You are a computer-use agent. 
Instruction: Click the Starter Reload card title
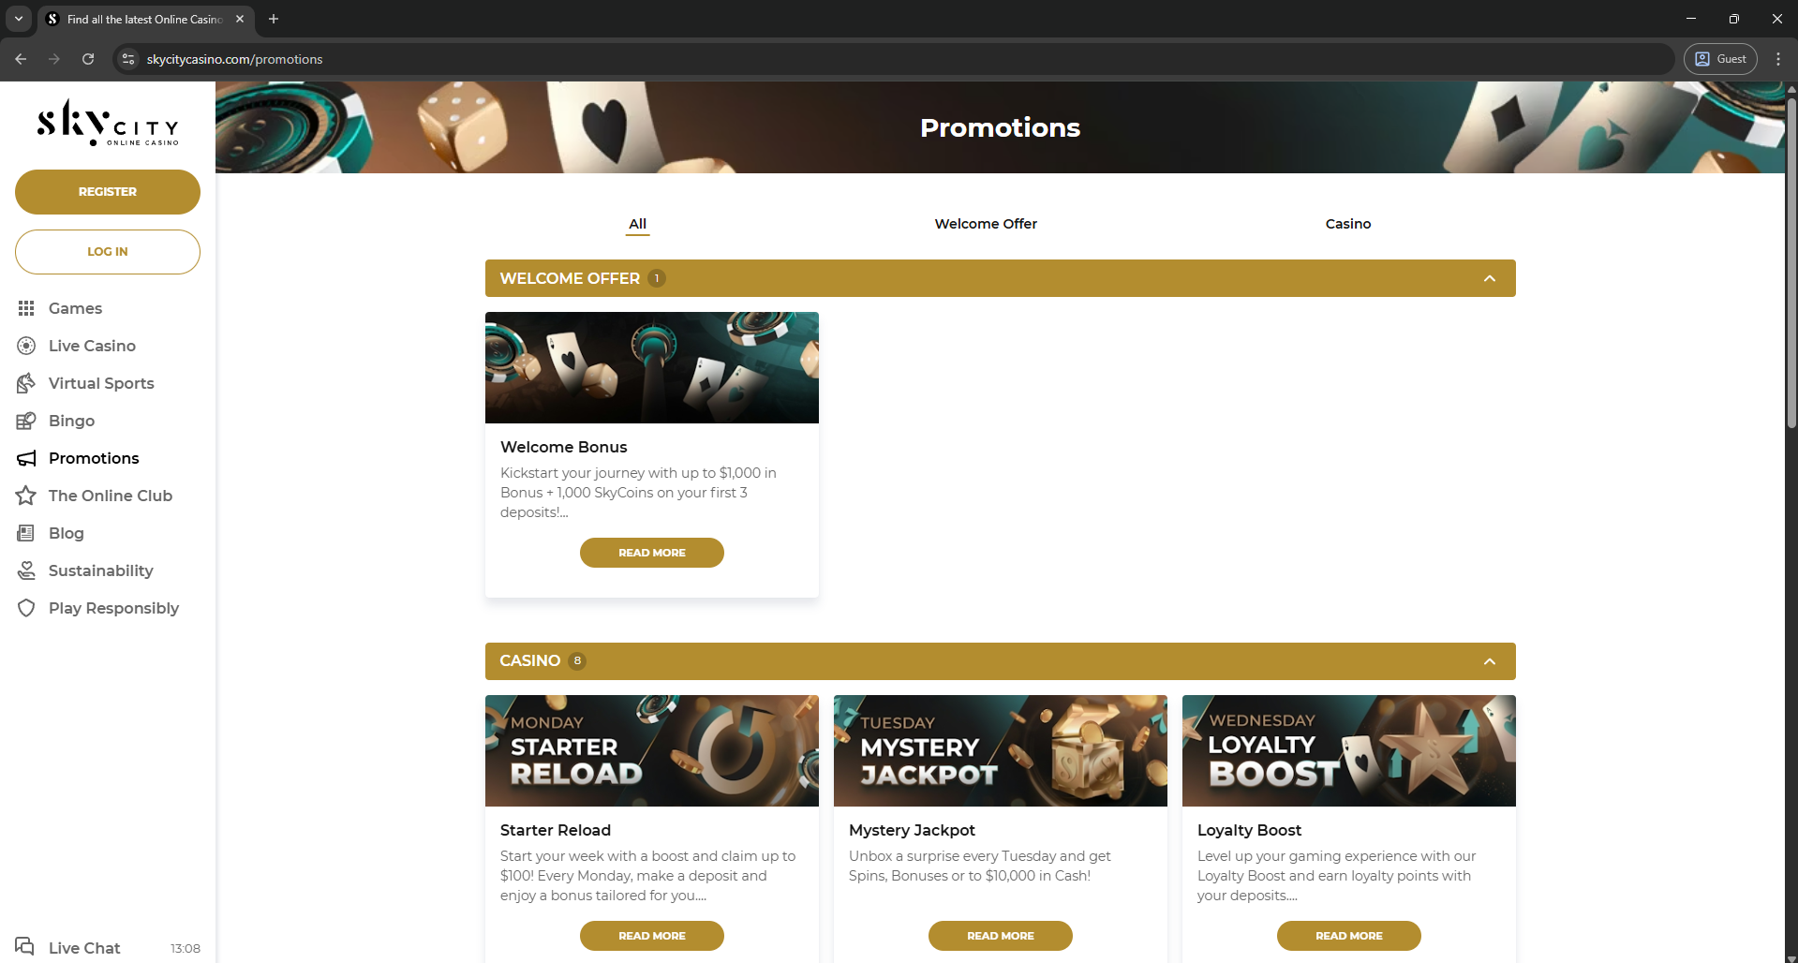pyautogui.click(x=556, y=830)
